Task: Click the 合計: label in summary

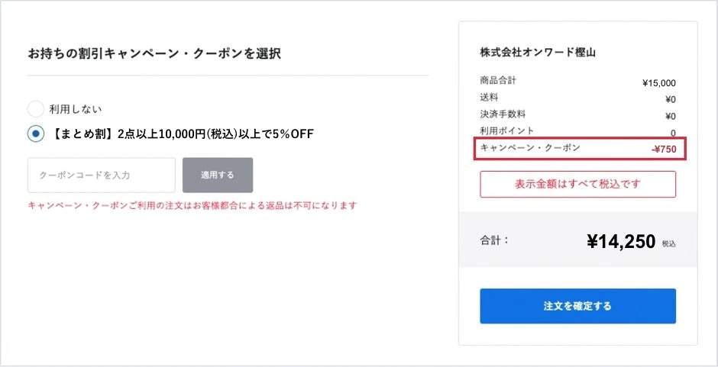Action: click(495, 240)
